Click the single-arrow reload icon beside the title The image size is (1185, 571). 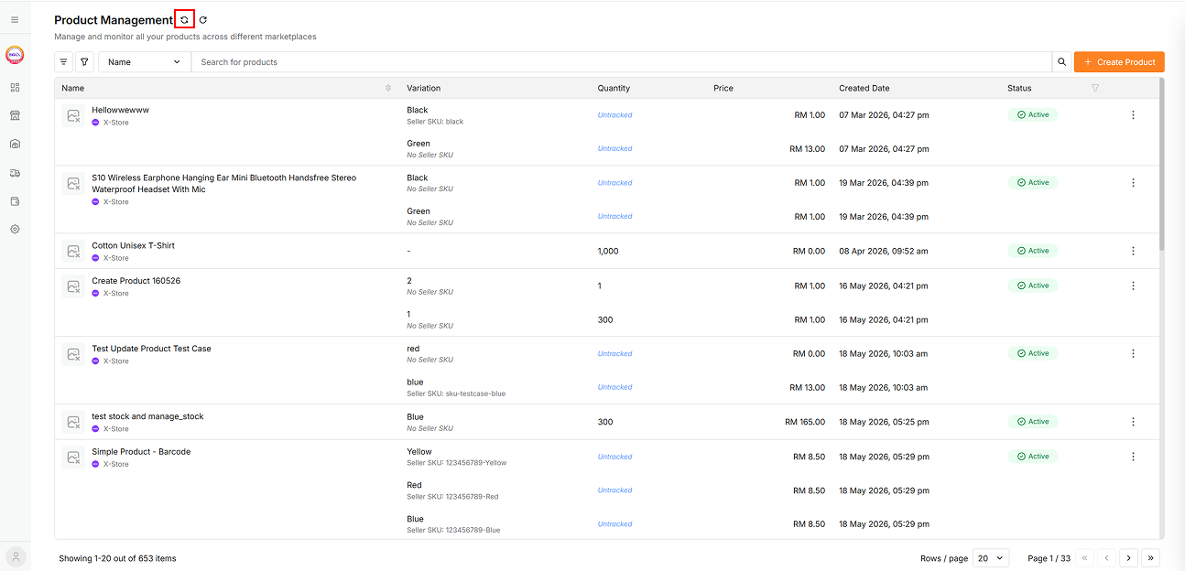tap(203, 20)
